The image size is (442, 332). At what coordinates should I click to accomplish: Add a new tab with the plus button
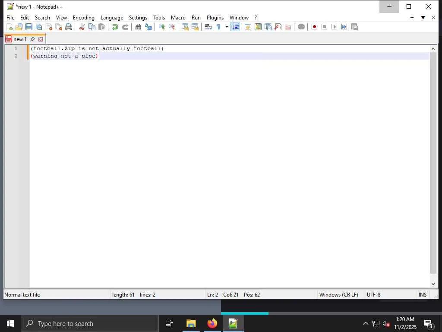pyautogui.click(x=412, y=17)
